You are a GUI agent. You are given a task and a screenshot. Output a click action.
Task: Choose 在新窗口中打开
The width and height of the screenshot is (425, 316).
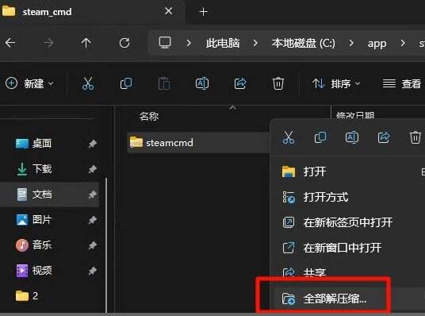click(x=343, y=248)
